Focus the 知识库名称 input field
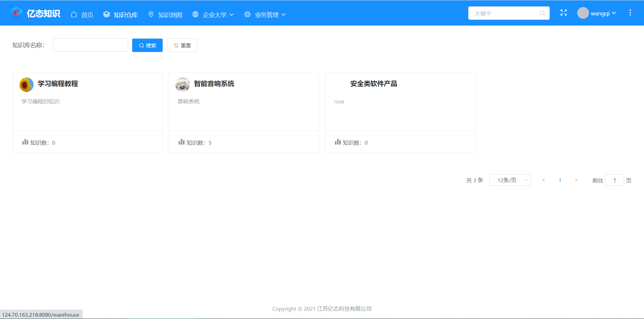Screen dimensions: 644x319 click(x=91, y=45)
